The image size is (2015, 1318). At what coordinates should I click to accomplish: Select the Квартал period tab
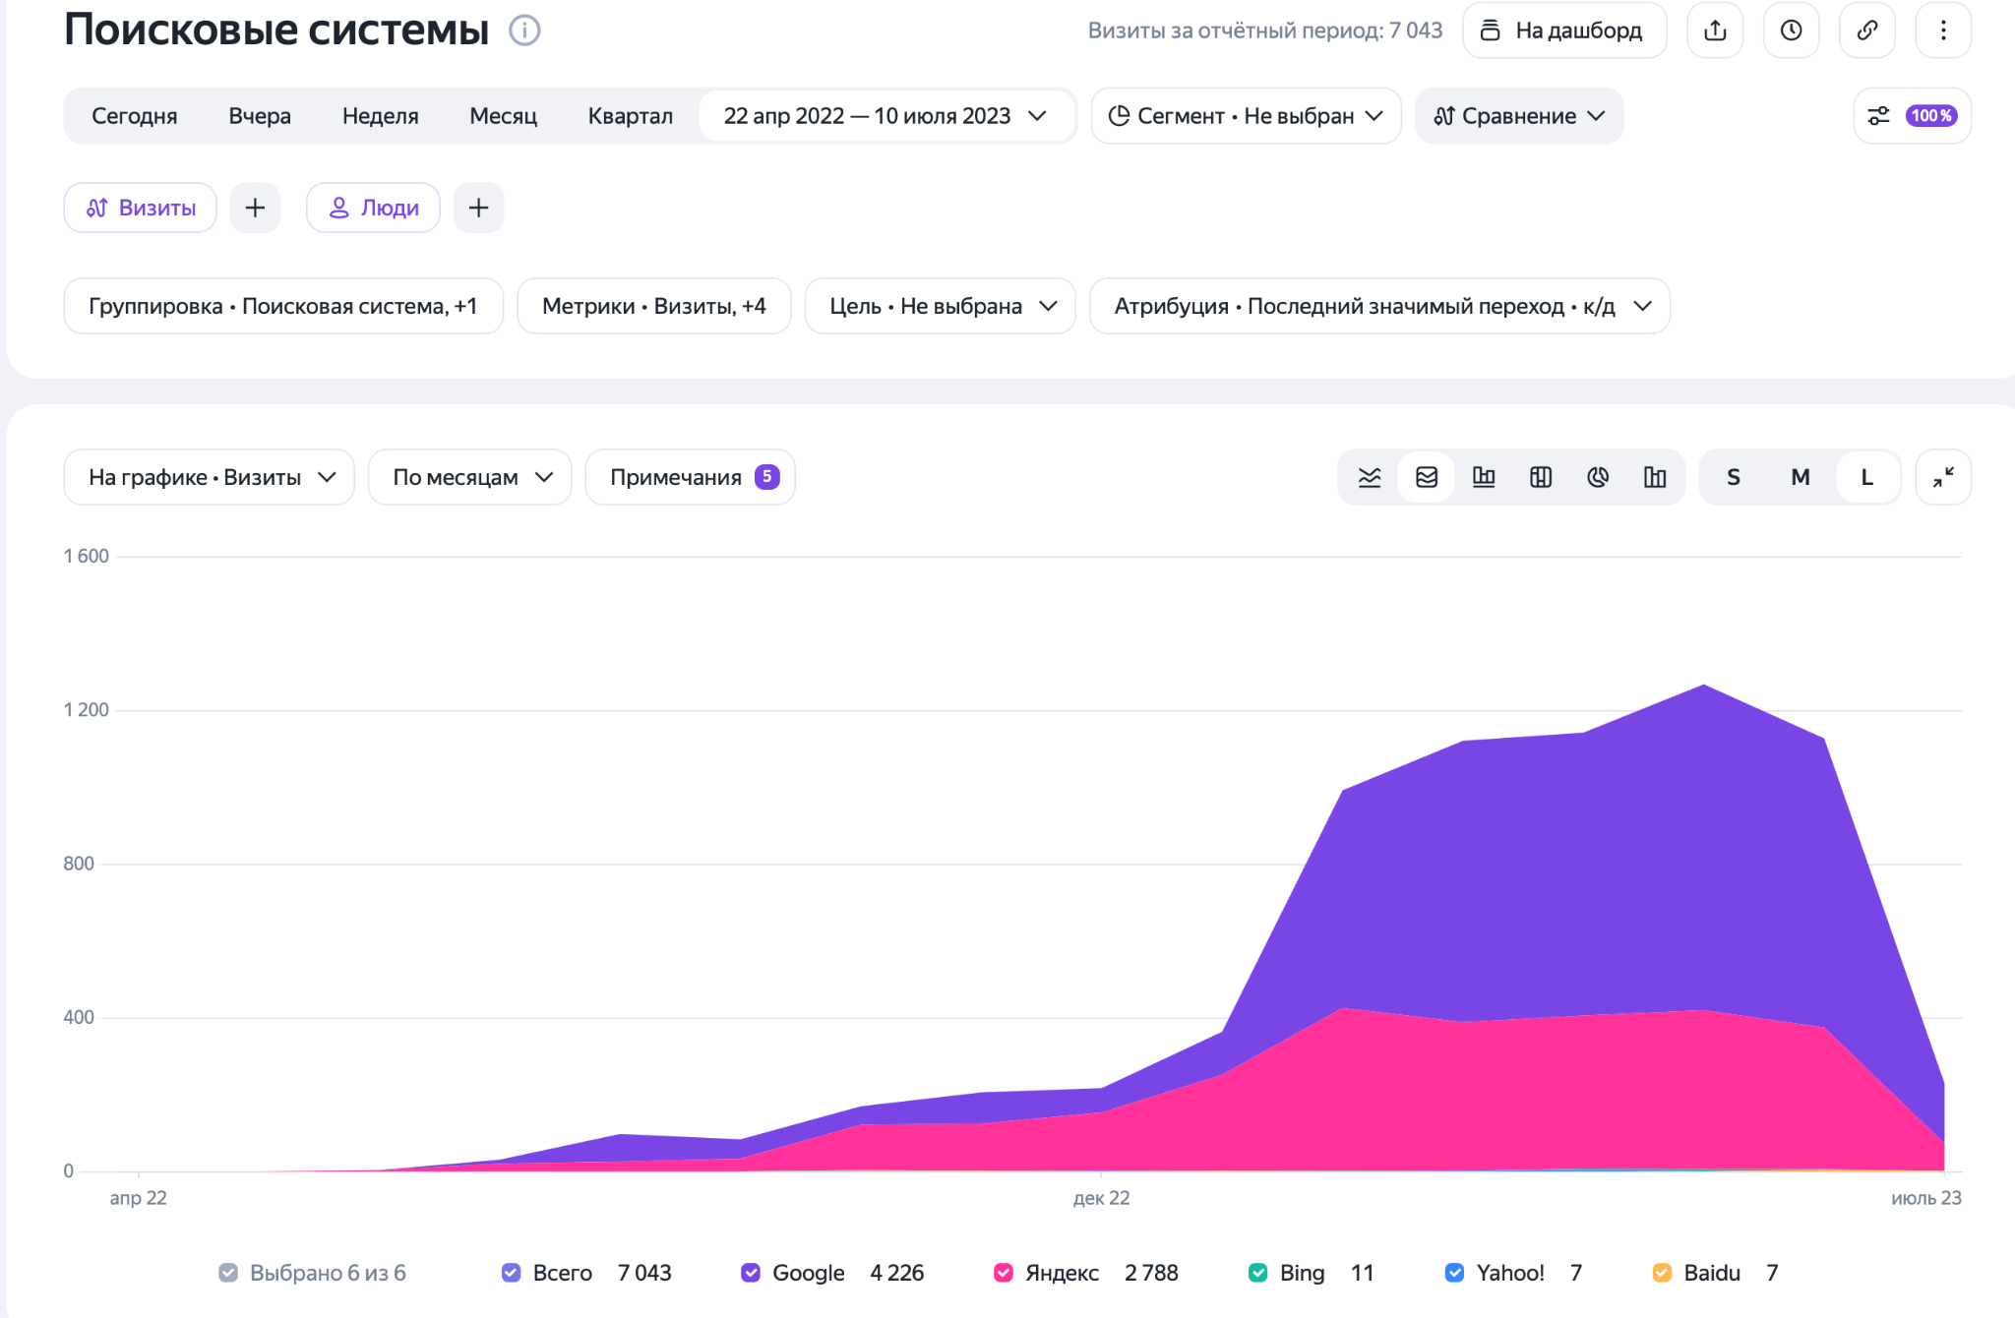pyautogui.click(x=631, y=116)
